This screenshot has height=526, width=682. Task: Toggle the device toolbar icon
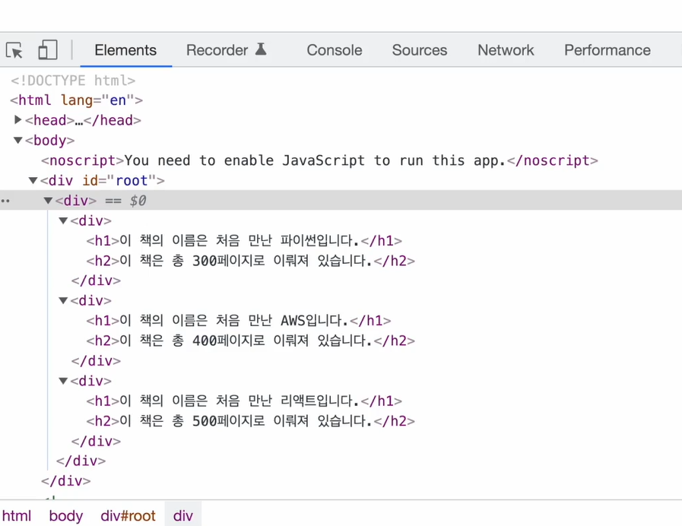pos(47,50)
